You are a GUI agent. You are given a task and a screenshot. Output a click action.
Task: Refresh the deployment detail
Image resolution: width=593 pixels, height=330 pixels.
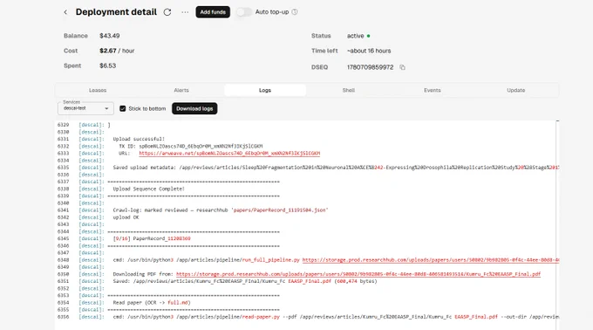click(167, 12)
